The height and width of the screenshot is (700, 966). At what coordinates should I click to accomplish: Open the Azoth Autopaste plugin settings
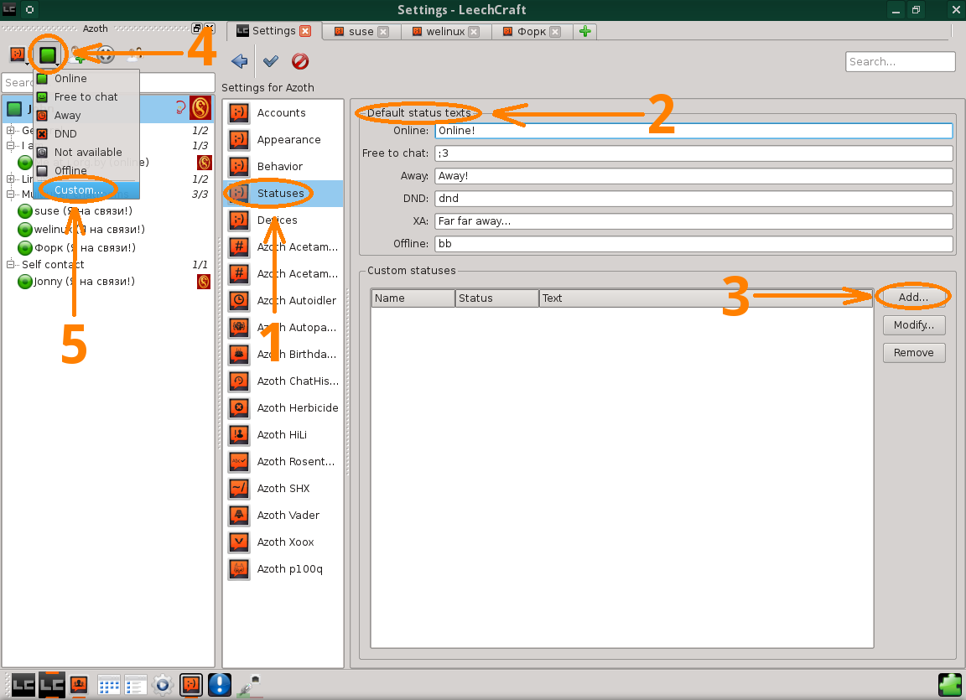[283, 328]
